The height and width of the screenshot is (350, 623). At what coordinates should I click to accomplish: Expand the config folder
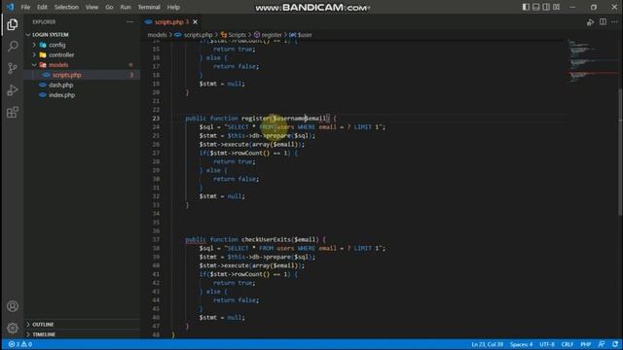coord(56,45)
